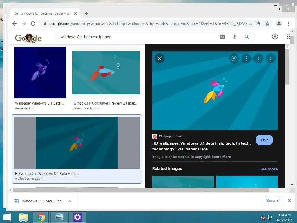The image size is (297, 223).
Task: Search inside image with Lens icon
Action: [234, 58]
